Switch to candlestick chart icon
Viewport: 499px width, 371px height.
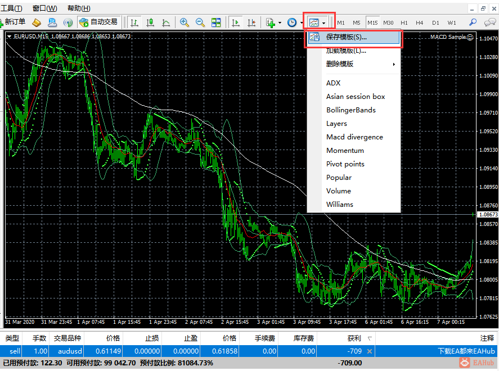(x=150, y=22)
